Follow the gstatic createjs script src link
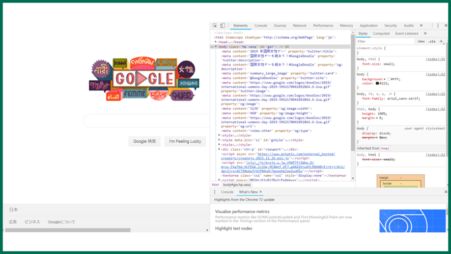This screenshot has width=451, height=254. point(278,156)
